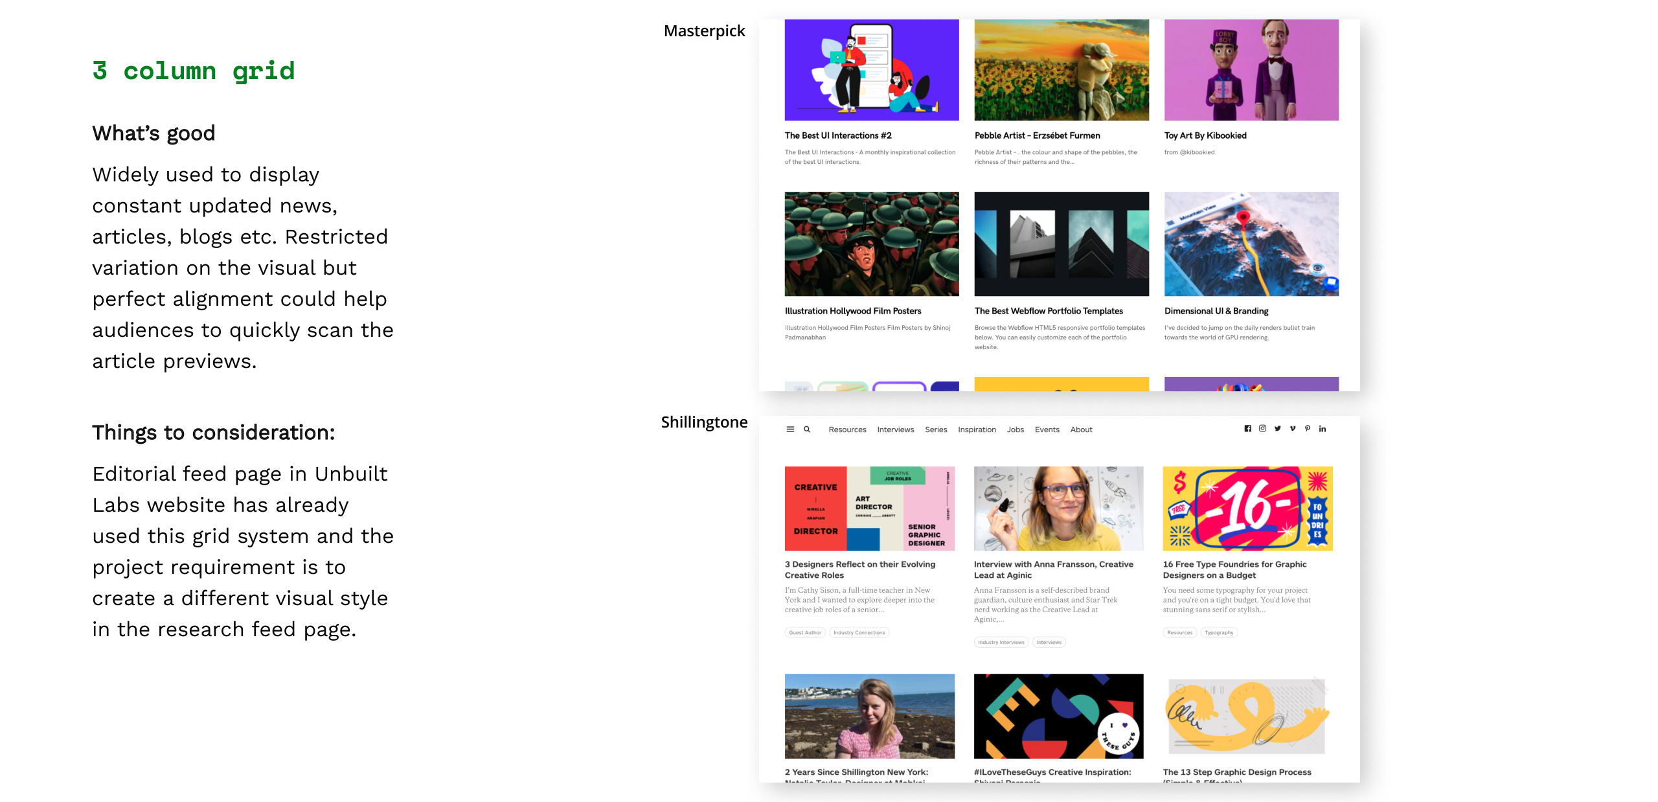Viewport: 1658px width, 802px height.
Task: Click the purple toy figures thumbnail
Action: 1251,70
